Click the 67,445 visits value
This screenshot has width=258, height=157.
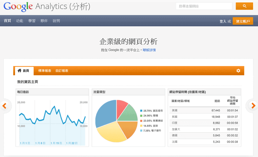click(216, 110)
